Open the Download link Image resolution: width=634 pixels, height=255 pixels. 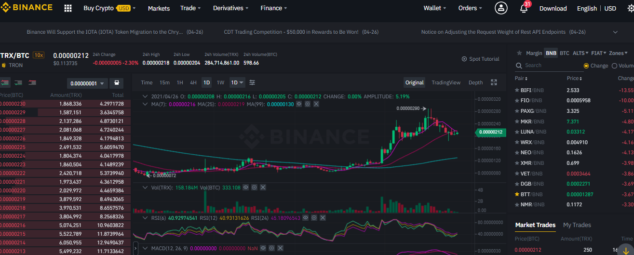[553, 8]
